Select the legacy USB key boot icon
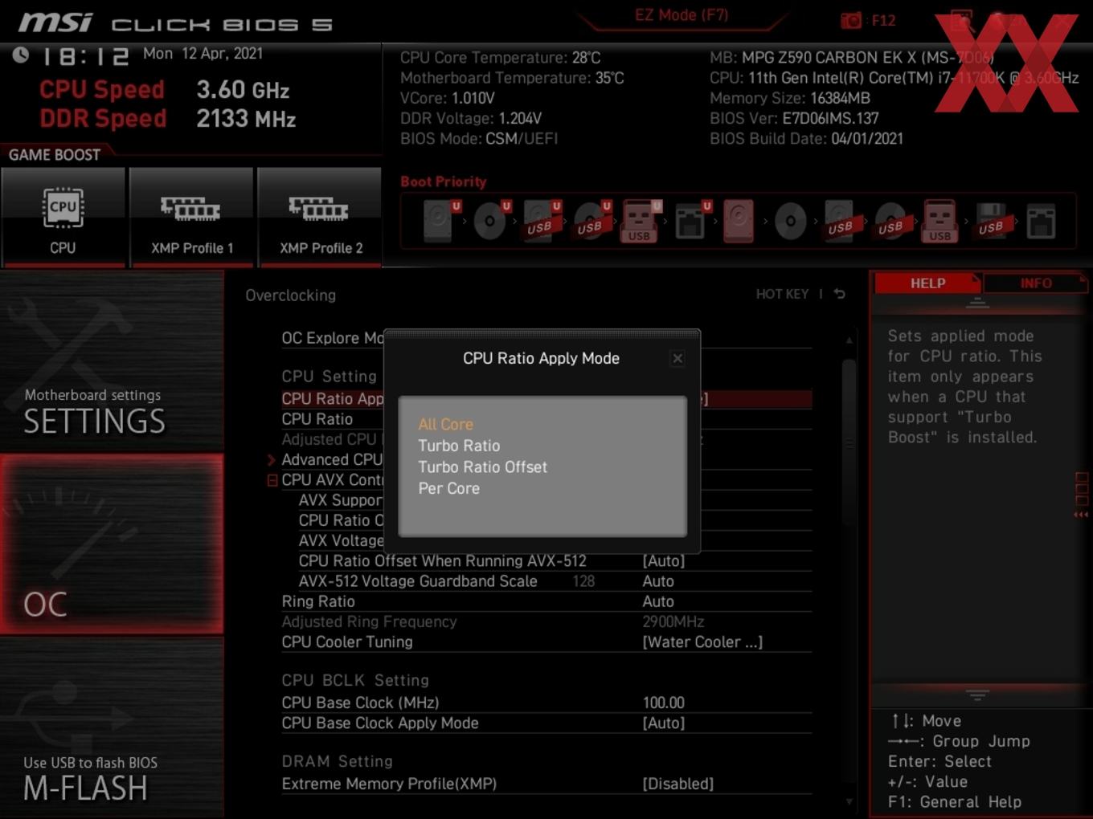1093x819 pixels. (x=939, y=221)
